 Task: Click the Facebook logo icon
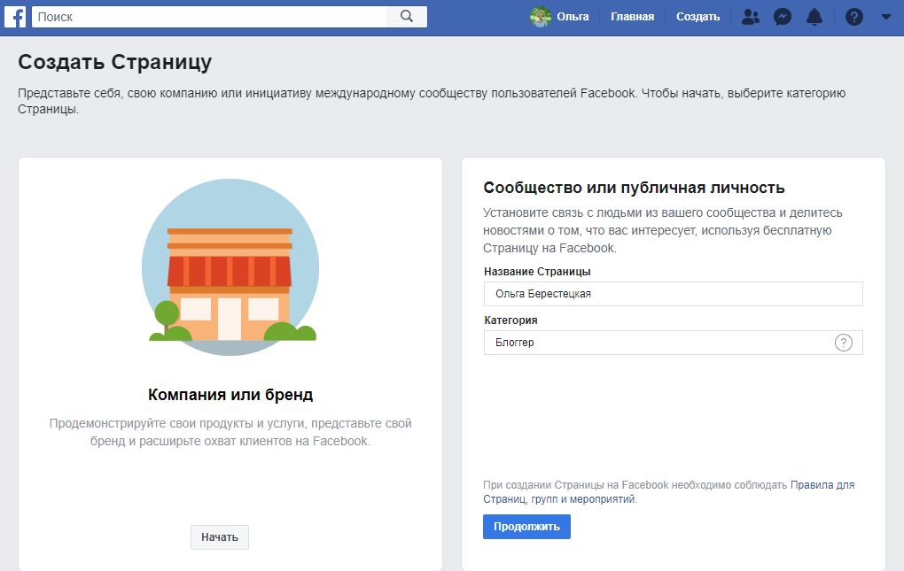(15, 17)
